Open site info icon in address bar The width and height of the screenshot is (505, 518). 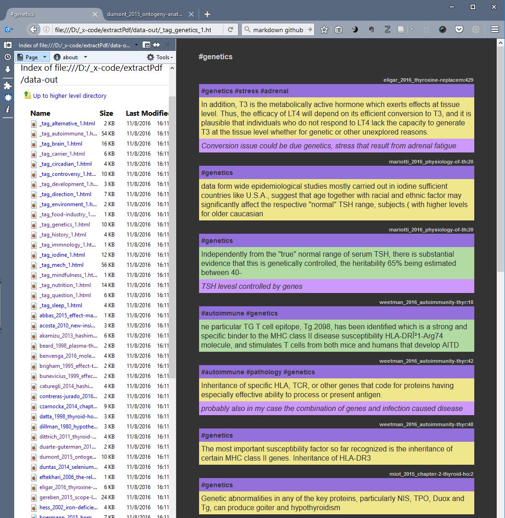pyautogui.click(x=46, y=29)
